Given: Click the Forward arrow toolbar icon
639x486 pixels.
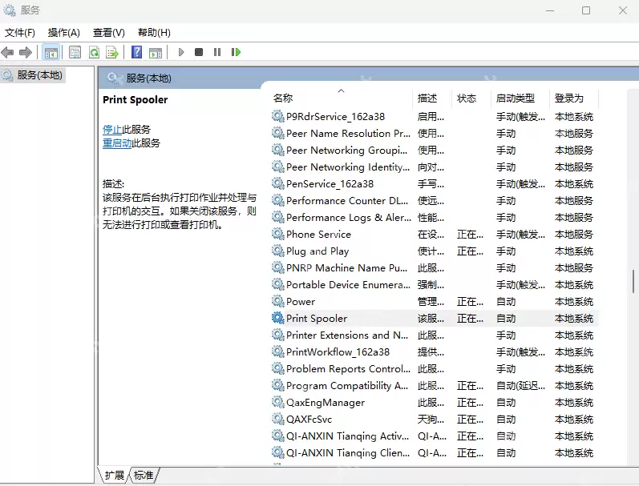Looking at the screenshot, I should [x=26, y=52].
